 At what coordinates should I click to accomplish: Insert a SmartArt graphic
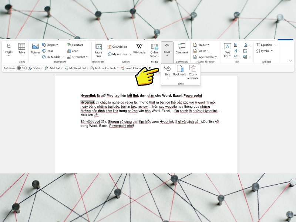click(75, 45)
